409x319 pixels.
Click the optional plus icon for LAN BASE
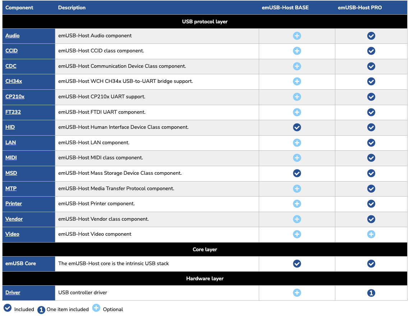[297, 143]
